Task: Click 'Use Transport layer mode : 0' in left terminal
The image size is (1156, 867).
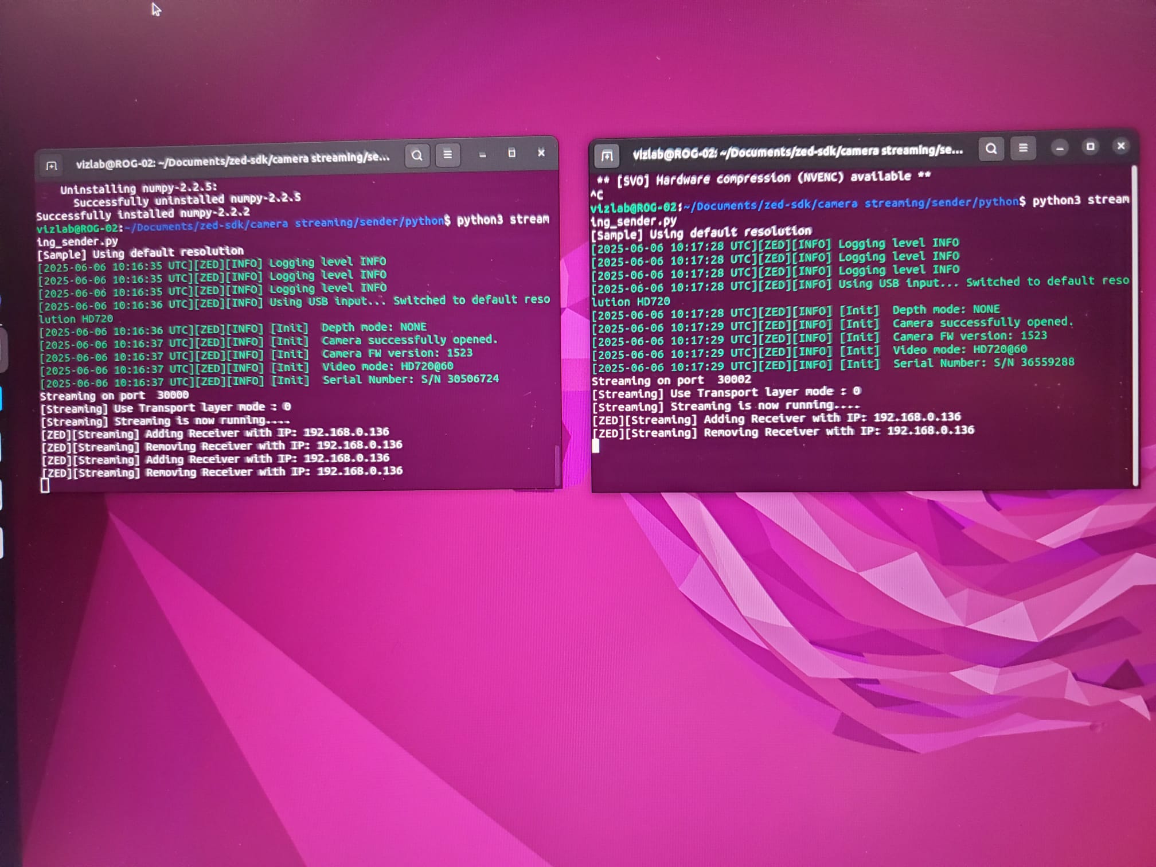Action: tap(166, 408)
